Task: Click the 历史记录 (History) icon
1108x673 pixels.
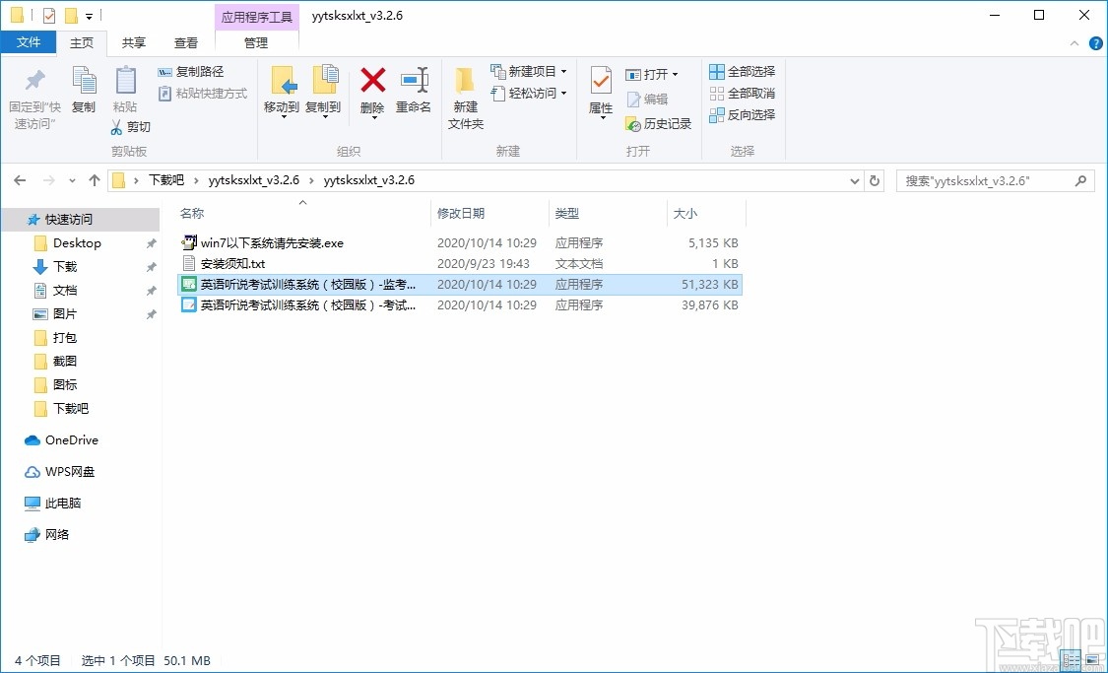Action: pos(657,124)
